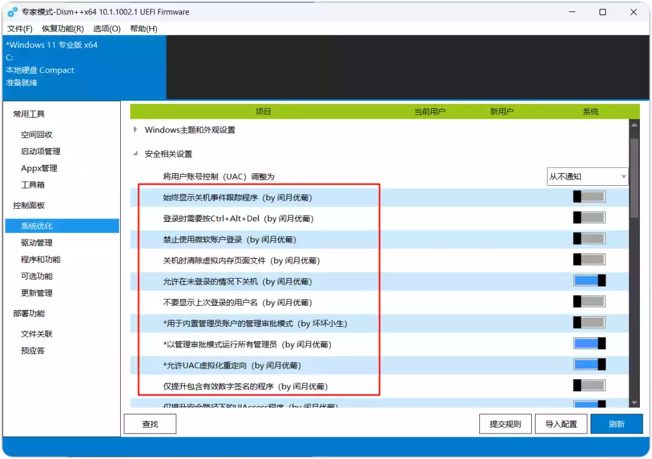This screenshot has height=459, width=652.
Task: Turn on 仅提升包含有效数字签名的程序 switch
Action: pyautogui.click(x=589, y=385)
